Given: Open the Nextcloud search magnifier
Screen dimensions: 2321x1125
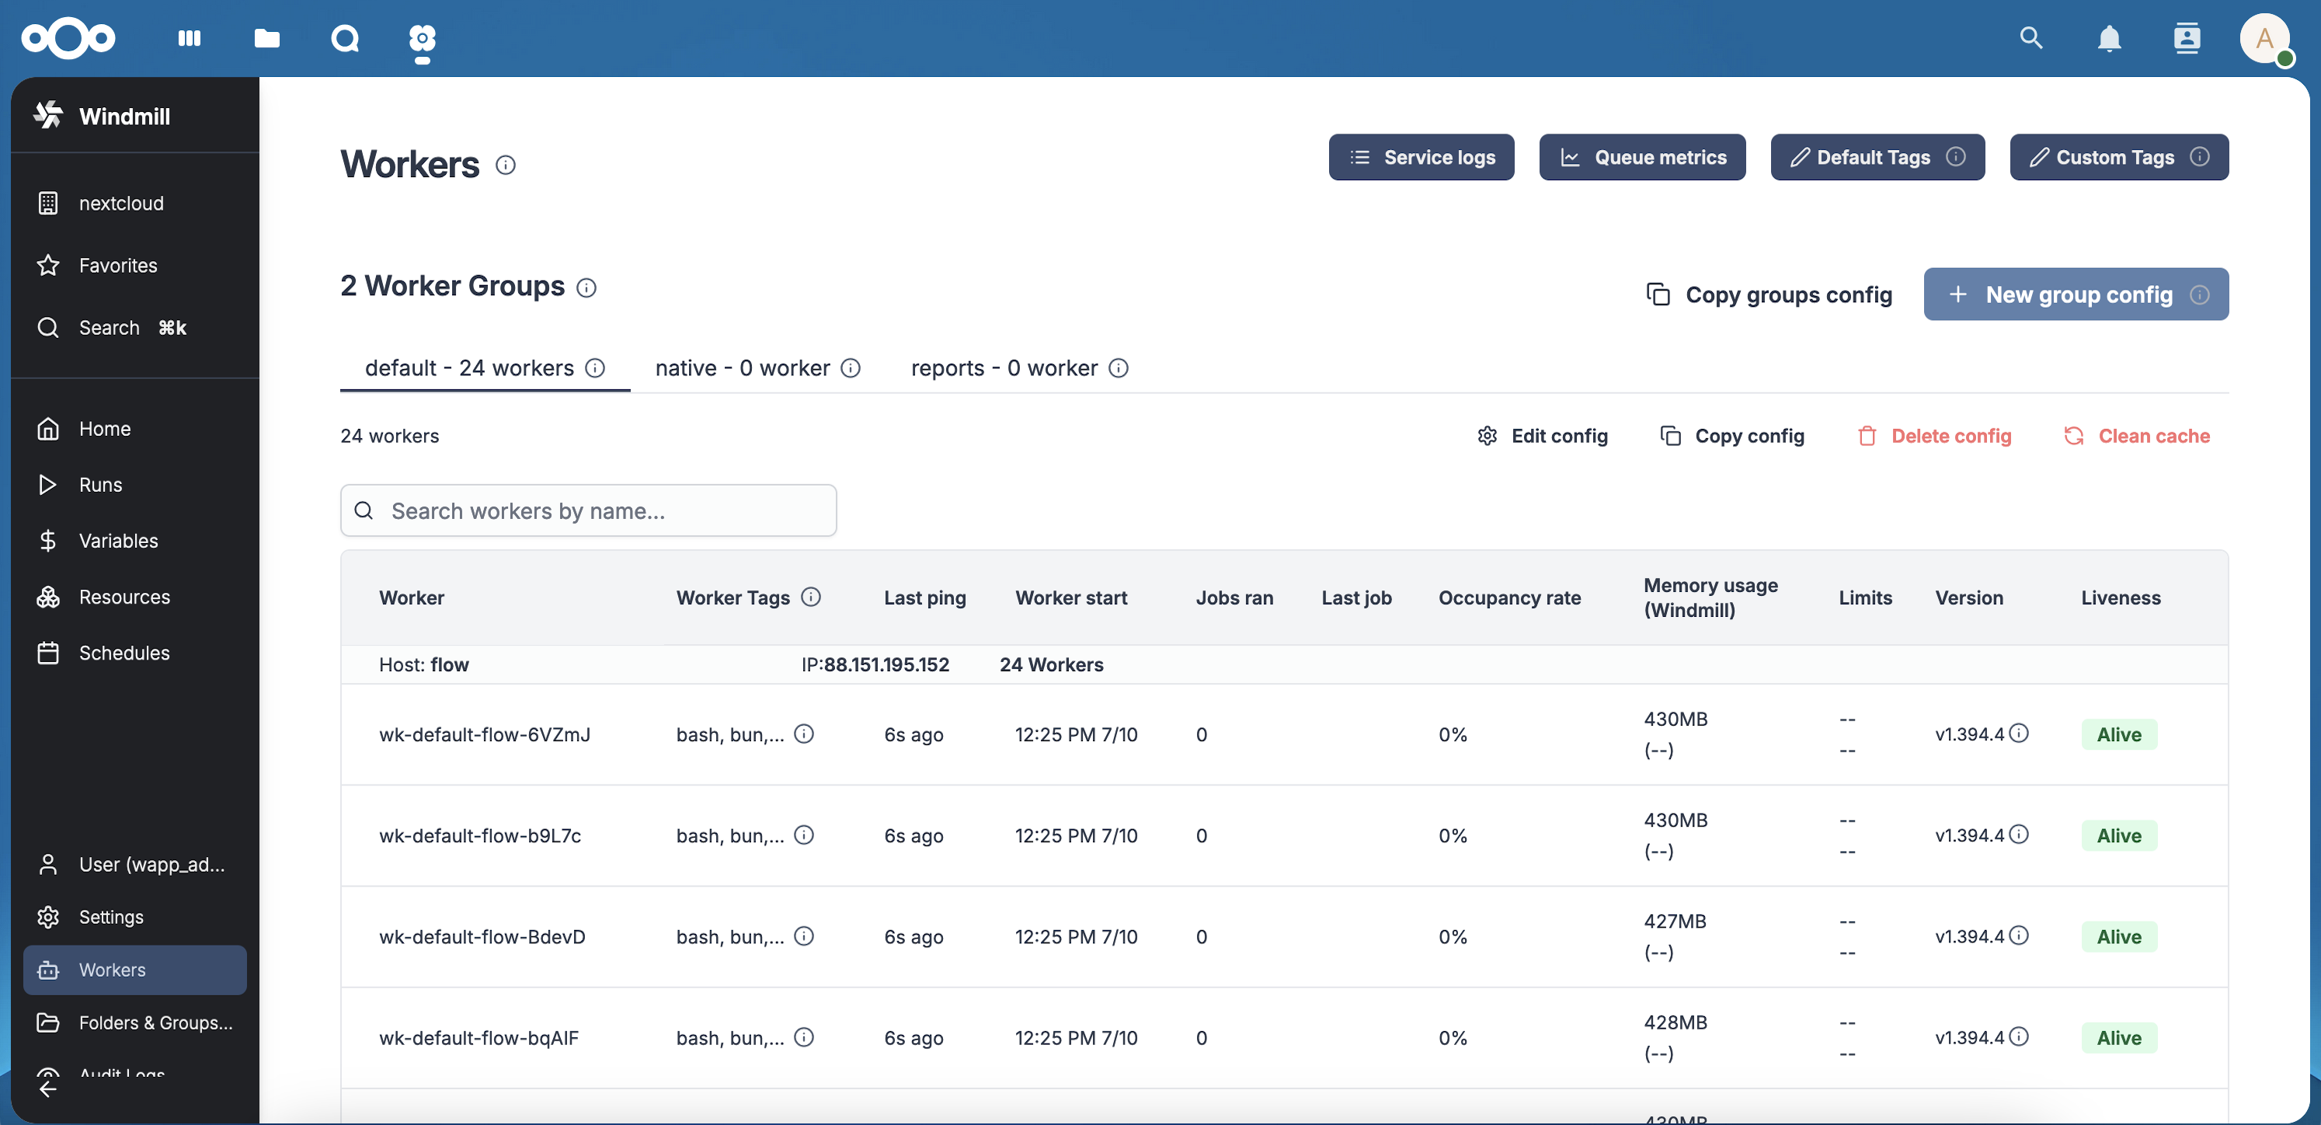Looking at the screenshot, I should [2030, 38].
